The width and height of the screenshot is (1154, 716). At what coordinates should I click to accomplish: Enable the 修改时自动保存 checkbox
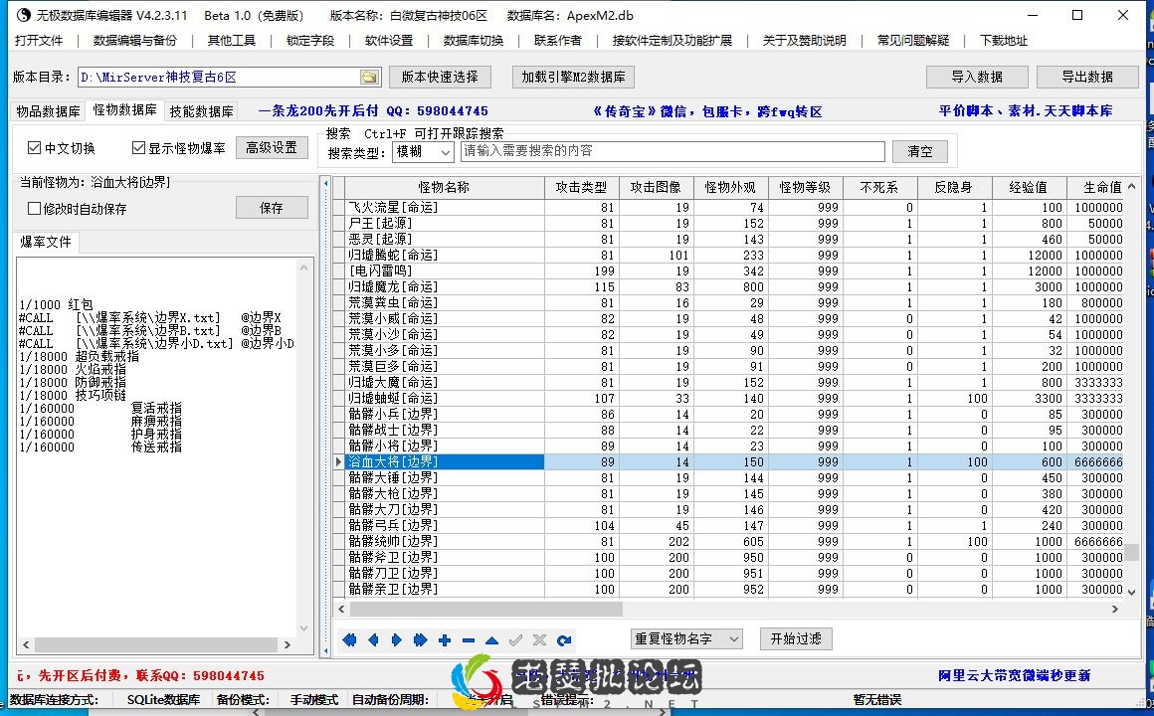tap(77, 209)
